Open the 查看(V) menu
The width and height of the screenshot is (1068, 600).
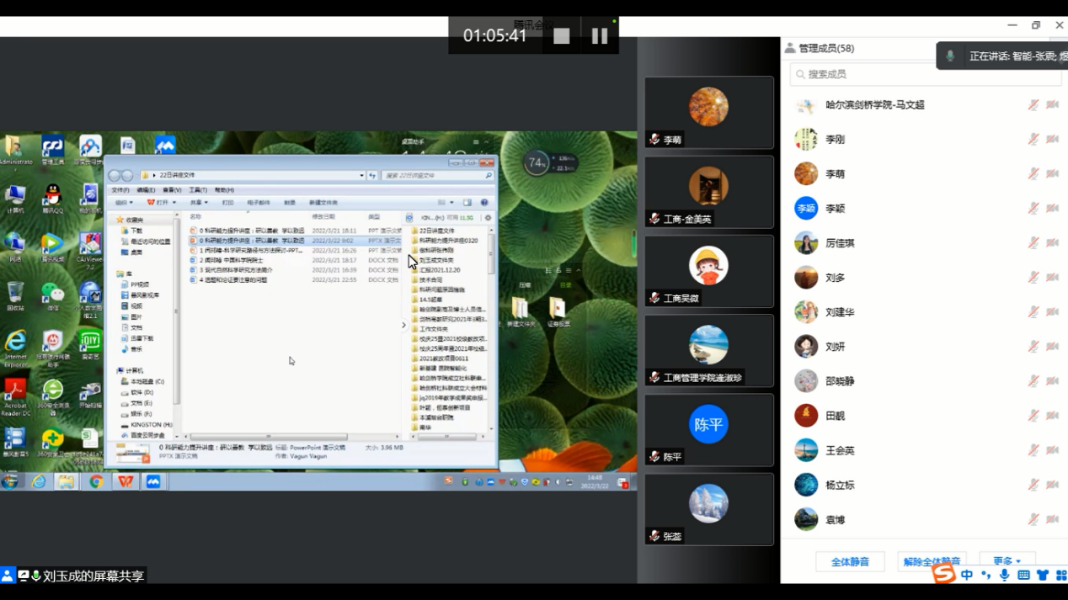coord(172,190)
